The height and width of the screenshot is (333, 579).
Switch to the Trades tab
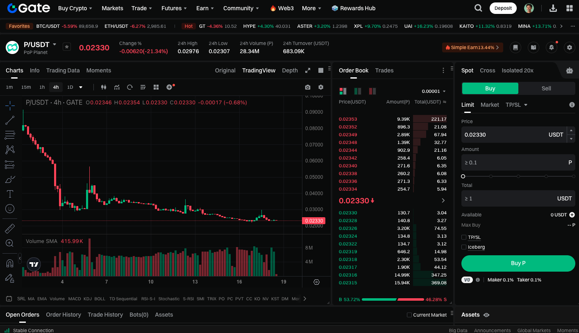(x=384, y=70)
